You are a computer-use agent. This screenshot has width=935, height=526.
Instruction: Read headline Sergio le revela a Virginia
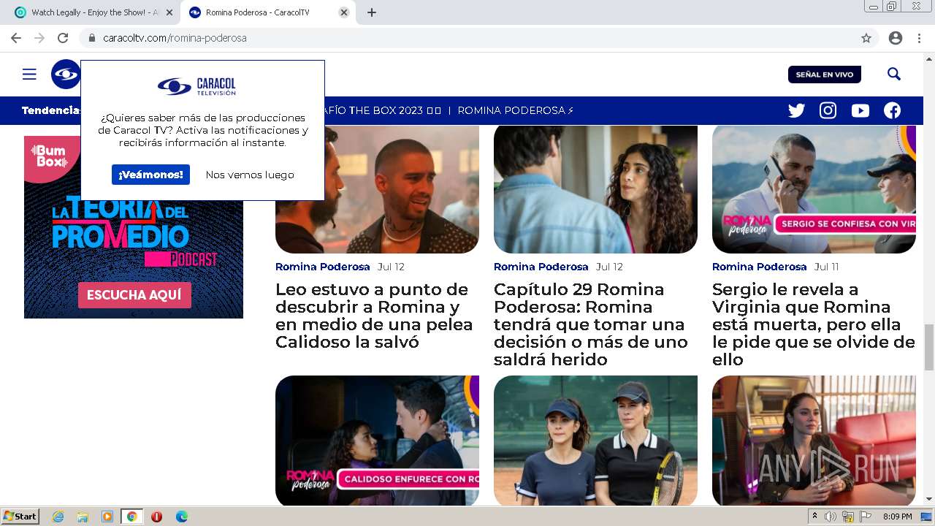(x=814, y=324)
